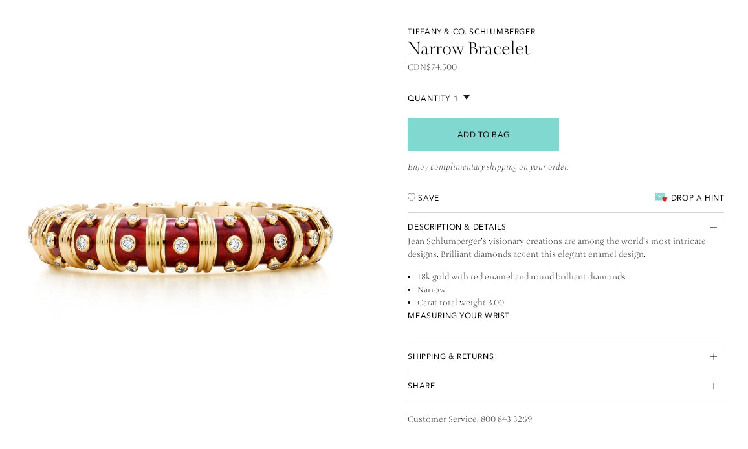Image resolution: width=748 pixels, height=449 pixels.
Task: Click the plus icon for Shipping & Returns
Action: [714, 356]
